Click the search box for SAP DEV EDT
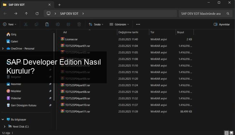Screen dimensions: 235x135 point(204,14)
